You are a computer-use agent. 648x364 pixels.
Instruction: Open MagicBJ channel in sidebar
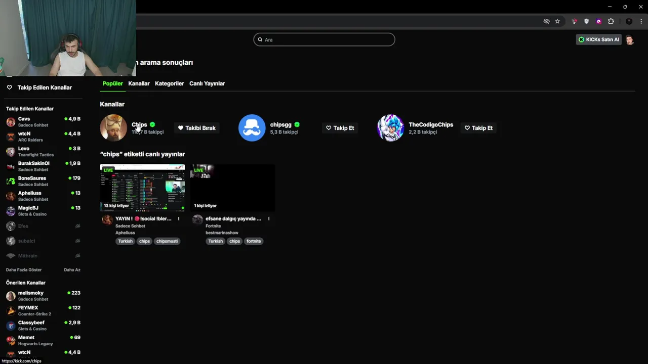coord(44,211)
